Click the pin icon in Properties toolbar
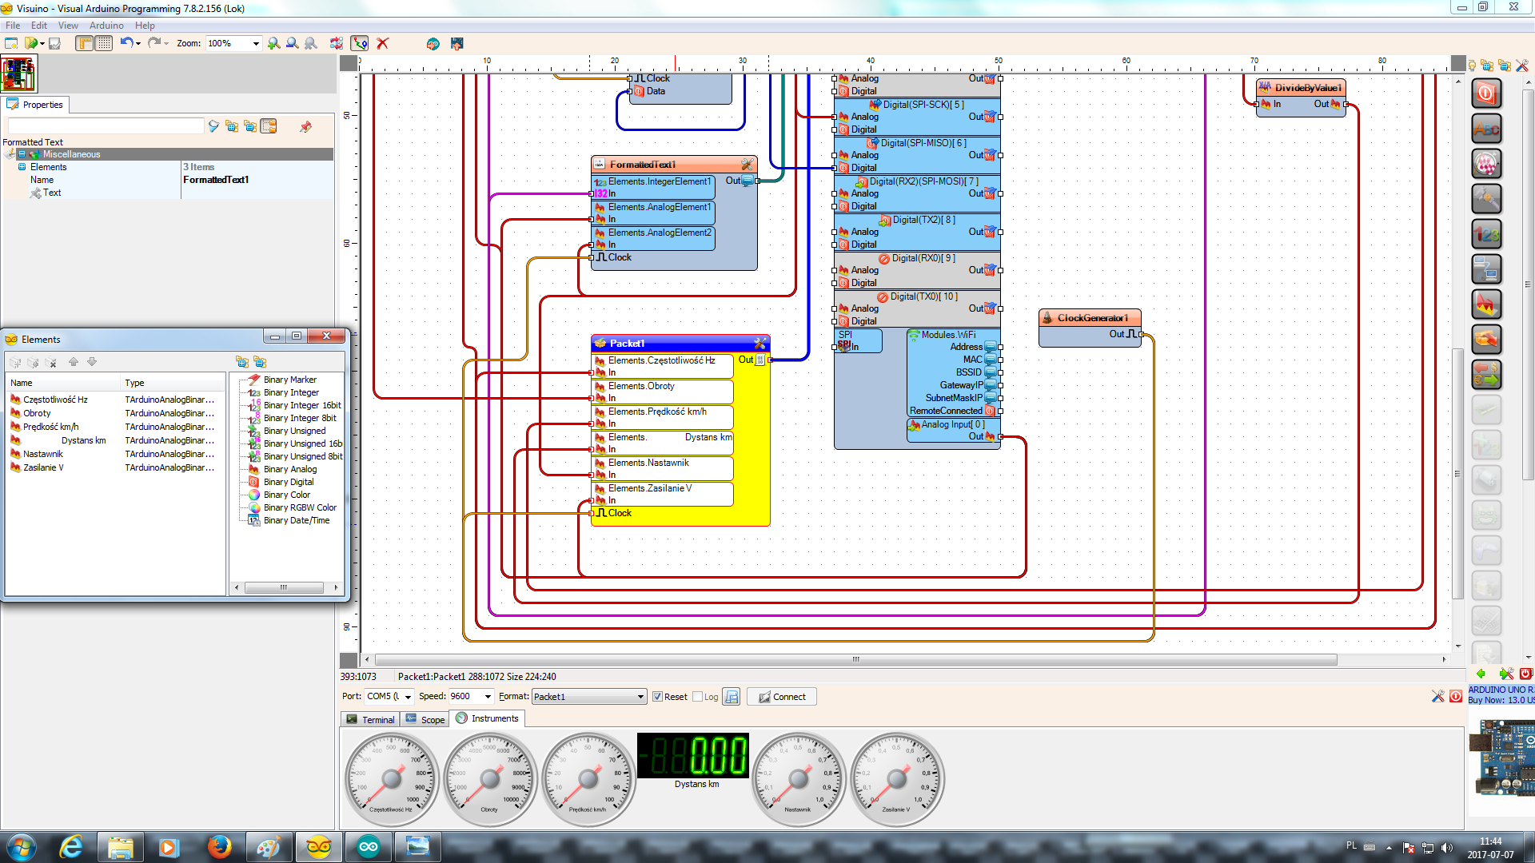Screen dimensions: 1535x863 (305, 126)
